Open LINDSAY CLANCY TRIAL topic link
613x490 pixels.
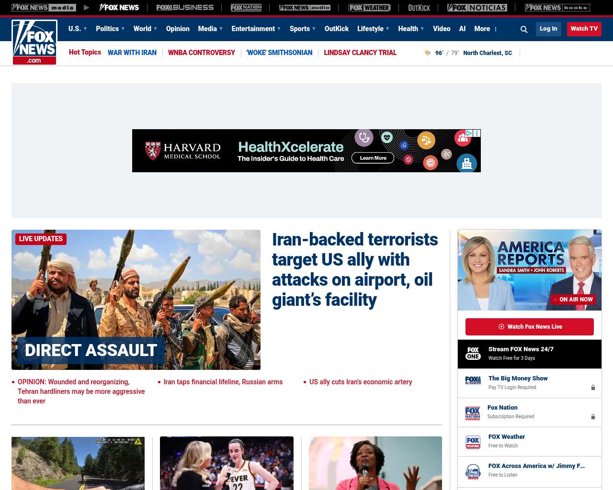(x=360, y=53)
